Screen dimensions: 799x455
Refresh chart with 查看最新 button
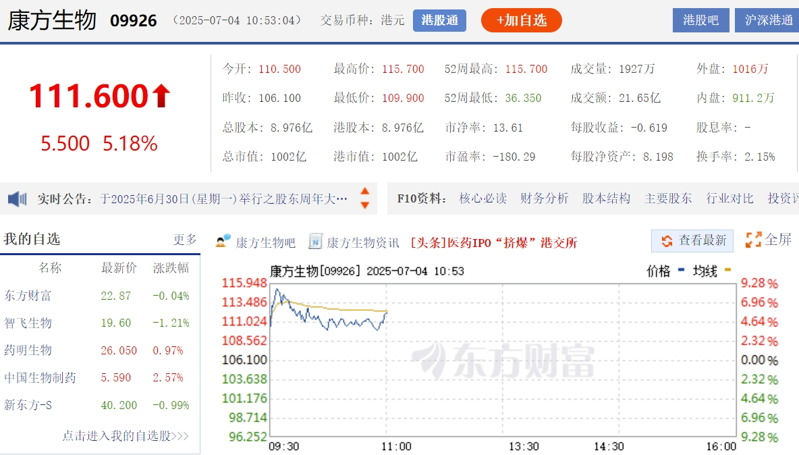pyautogui.click(x=692, y=241)
